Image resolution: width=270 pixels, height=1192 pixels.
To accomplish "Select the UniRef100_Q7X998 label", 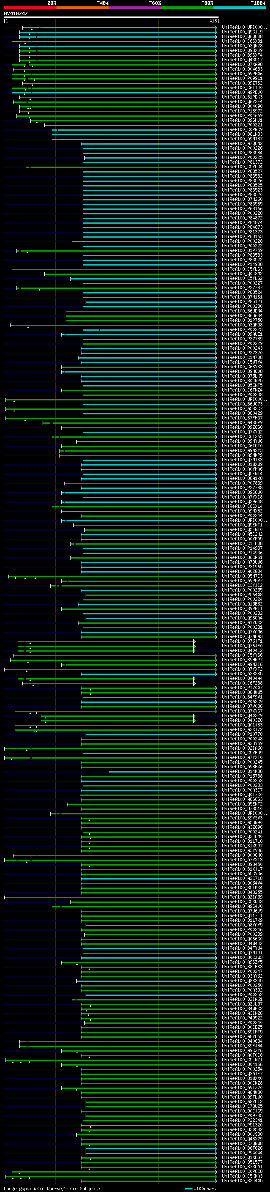I will pyautogui.click(x=242, y=64).
